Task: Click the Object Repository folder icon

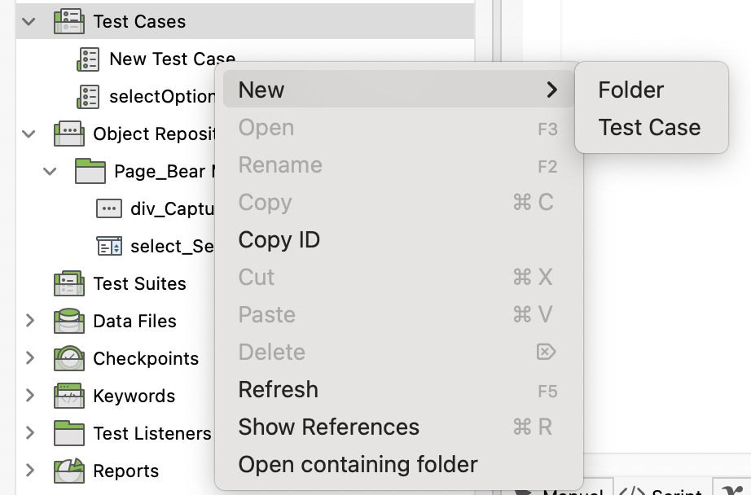Action: pyautogui.click(x=69, y=134)
